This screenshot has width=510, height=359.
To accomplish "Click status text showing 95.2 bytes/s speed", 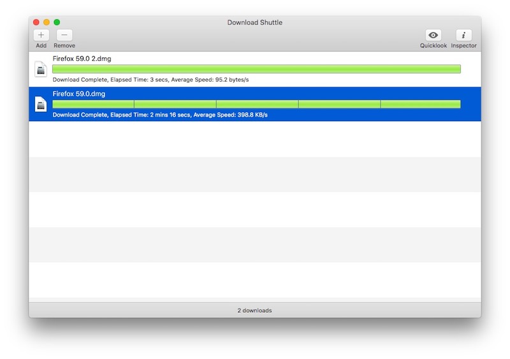I will (150, 80).
